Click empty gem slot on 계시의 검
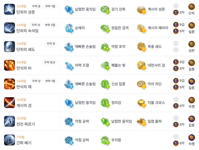 tap(176, 99)
